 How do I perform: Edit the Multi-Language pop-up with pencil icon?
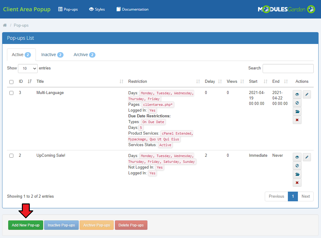[307, 95]
